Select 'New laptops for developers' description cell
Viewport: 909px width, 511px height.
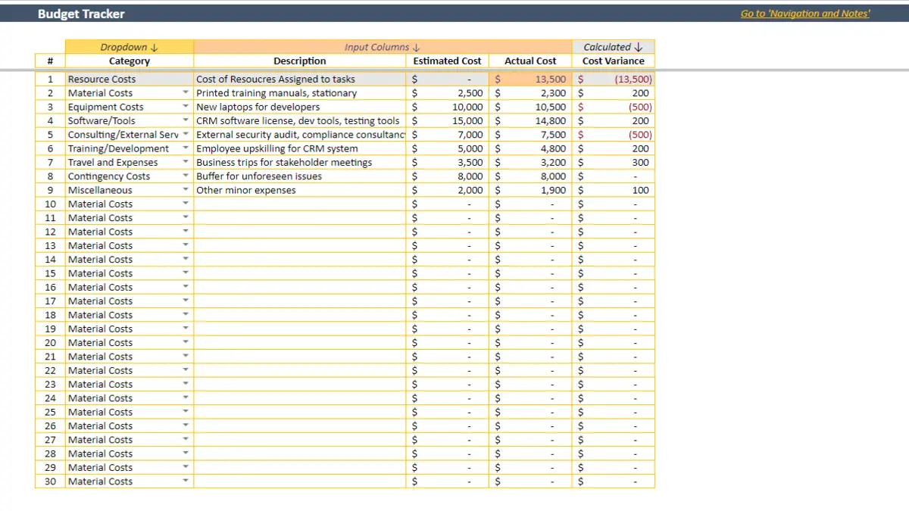click(x=300, y=107)
